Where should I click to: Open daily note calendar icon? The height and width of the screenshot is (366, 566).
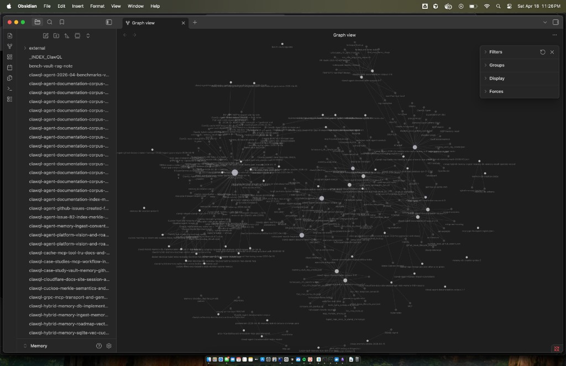click(10, 67)
